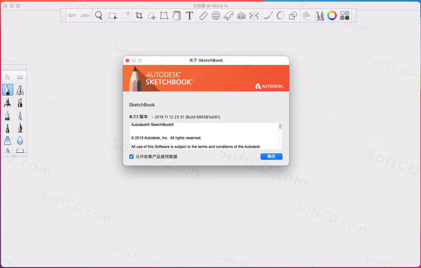Enable the Steady Stroke tool

268,15
